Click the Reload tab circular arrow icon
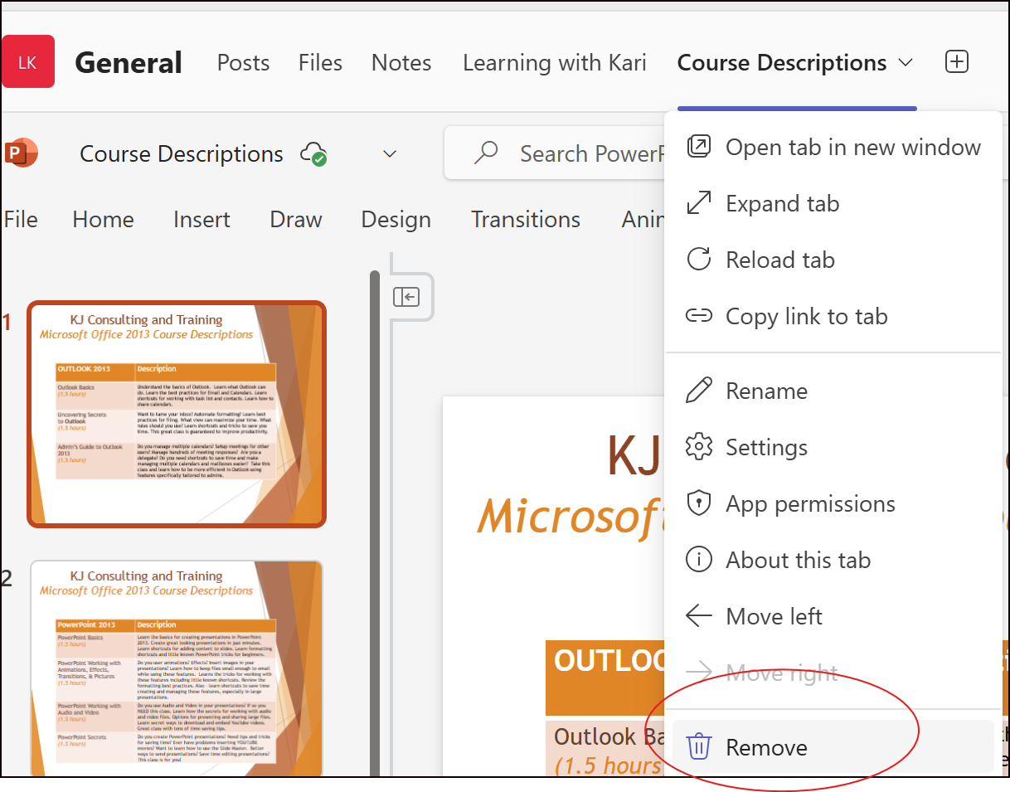Screen dimensions: 1010x792 pos(699,260)
